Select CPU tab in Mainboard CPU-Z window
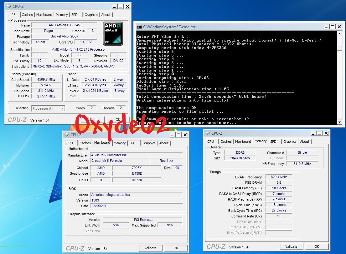 click(x=70, y=143)
